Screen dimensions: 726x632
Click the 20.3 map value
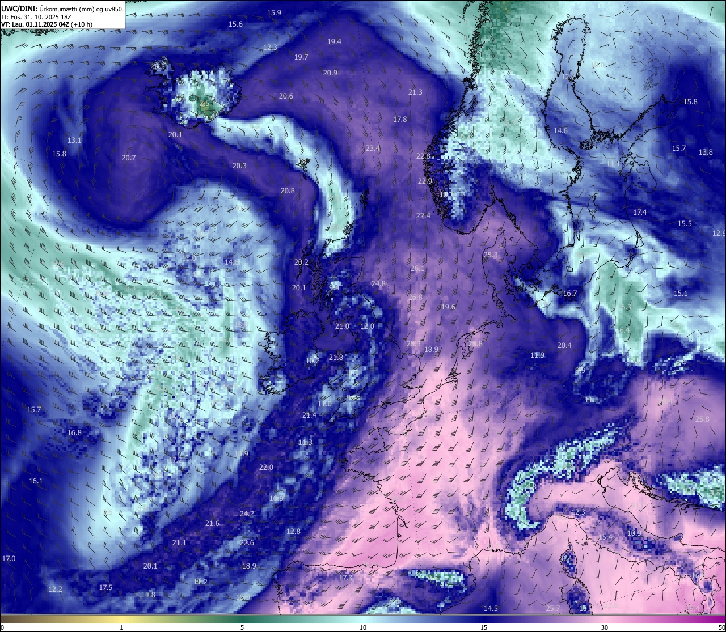point(239,166)
